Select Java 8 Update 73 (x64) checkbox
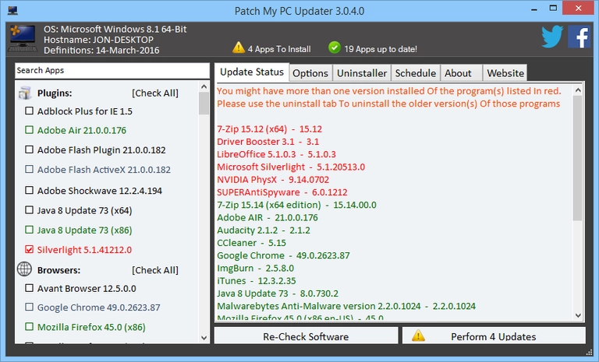599x362 pixels. tap(29, 209)
